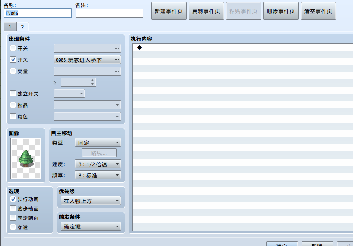Open the 优先级 dropdown showing 在人物上方

point(91,201)
